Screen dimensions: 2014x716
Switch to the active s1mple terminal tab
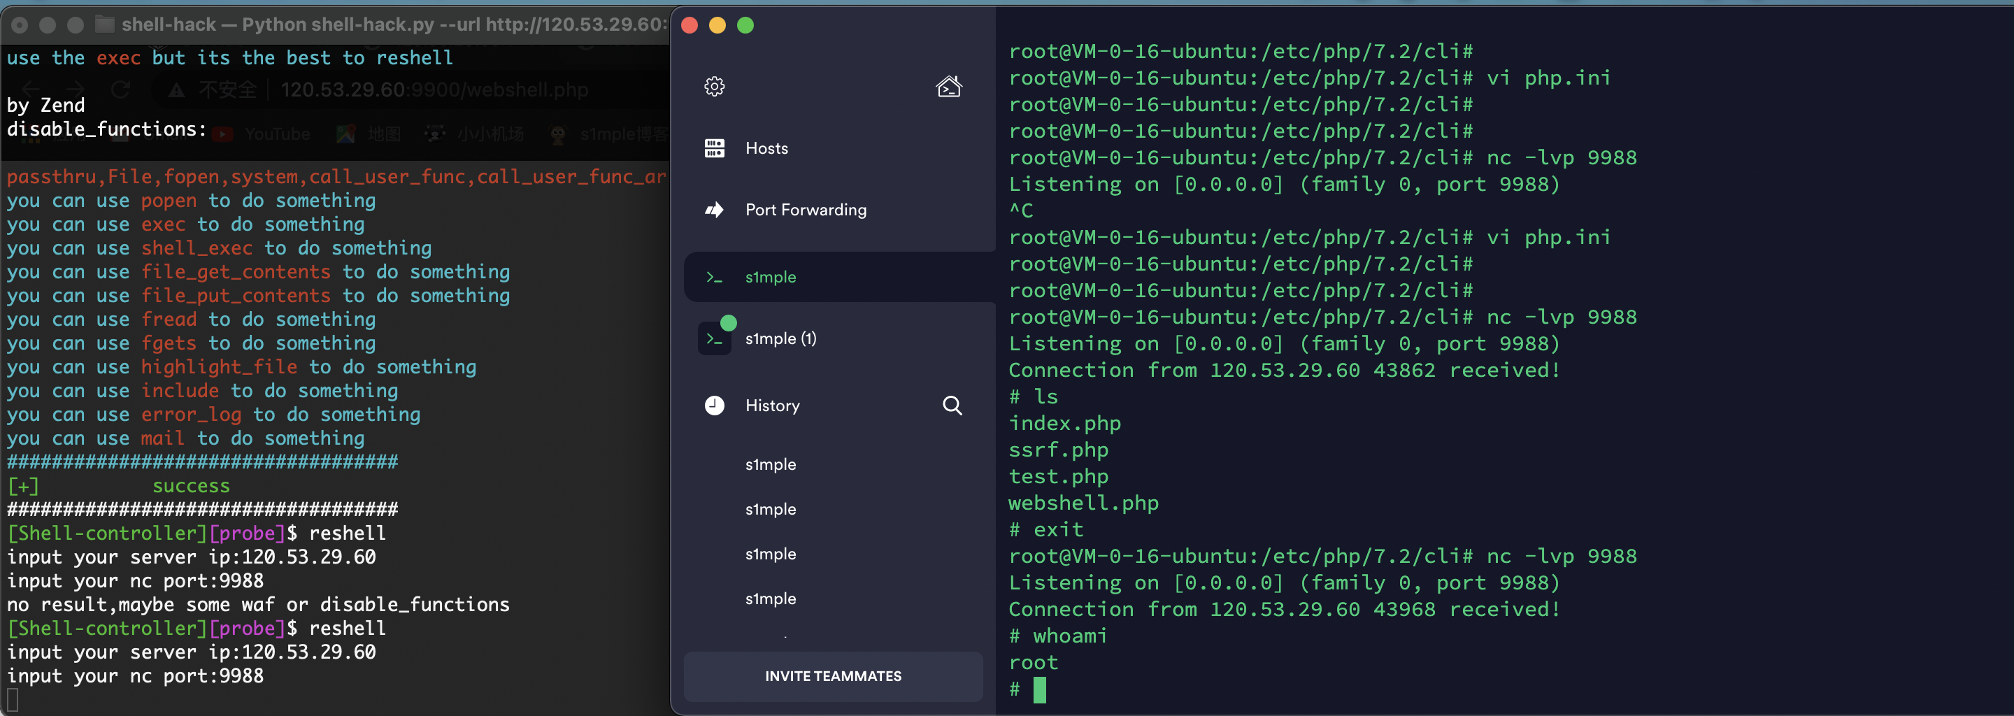click(x=840, y=277)
